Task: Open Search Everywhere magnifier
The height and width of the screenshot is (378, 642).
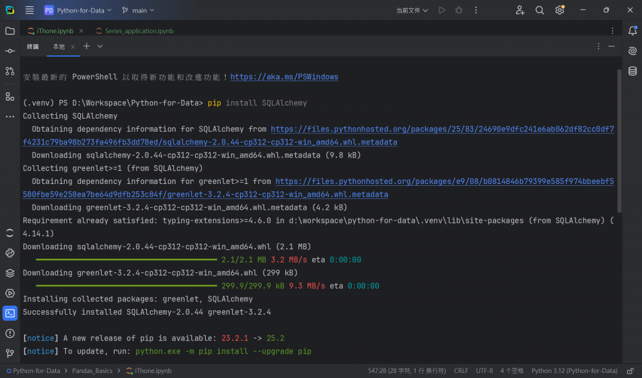Action: (540, 10)
